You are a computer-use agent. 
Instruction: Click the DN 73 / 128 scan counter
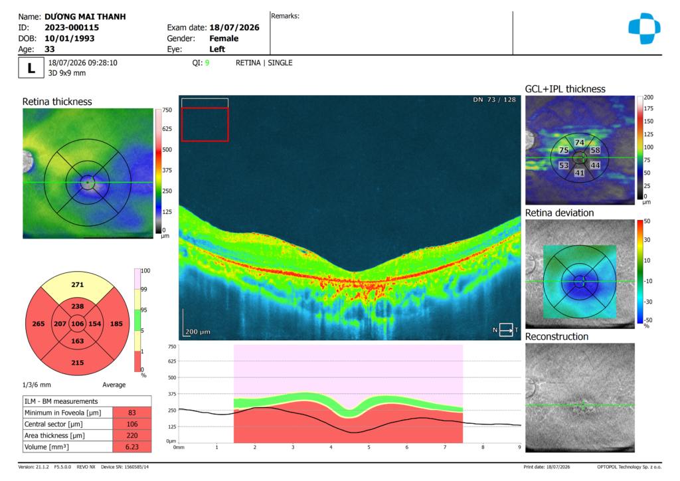[x=494, y=100]
